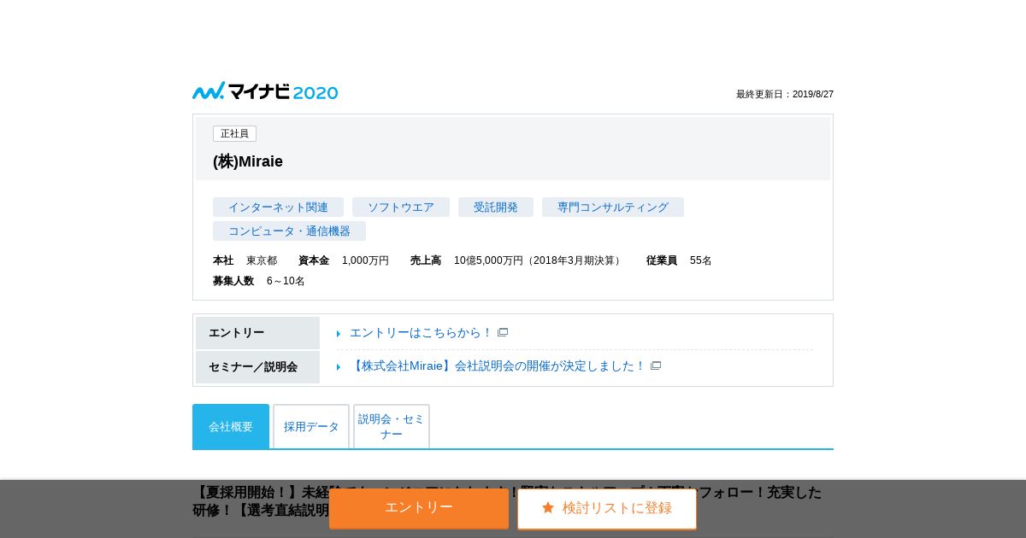Click the 専門コンサルティング industry tag

(613, 208)
